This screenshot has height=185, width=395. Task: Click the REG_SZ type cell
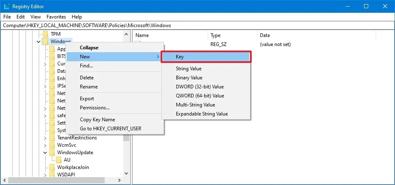[x=219, y=44]
